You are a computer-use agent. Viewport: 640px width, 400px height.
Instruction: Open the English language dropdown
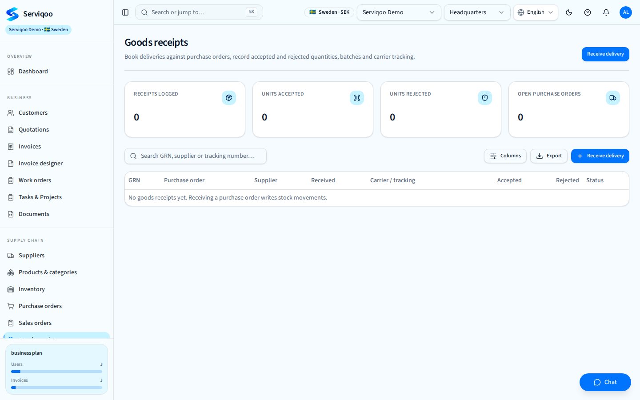pyautogui.click(x=536, y=12)
